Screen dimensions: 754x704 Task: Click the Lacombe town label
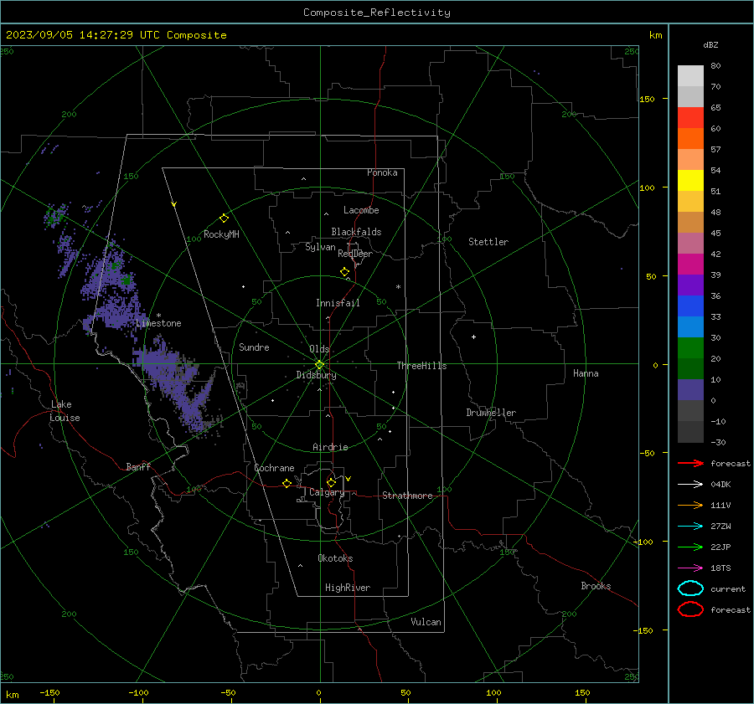[361, 210]
